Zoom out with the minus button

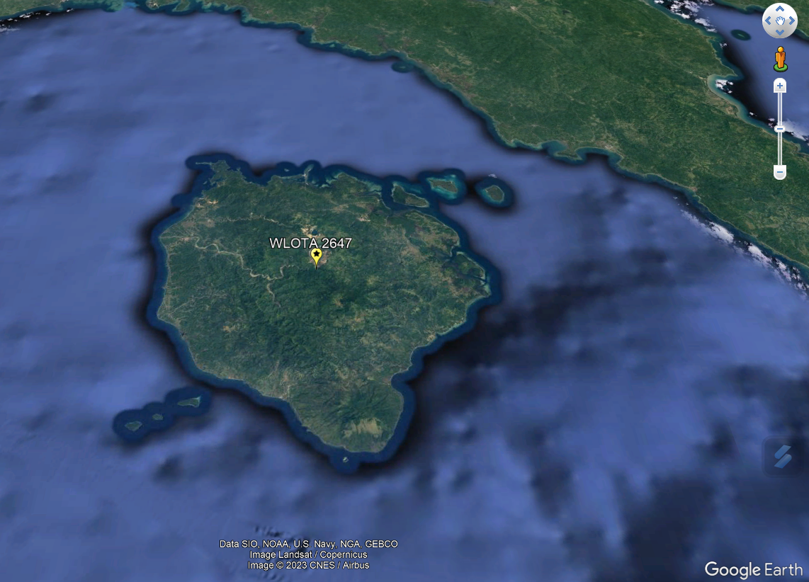coord(780,172)
